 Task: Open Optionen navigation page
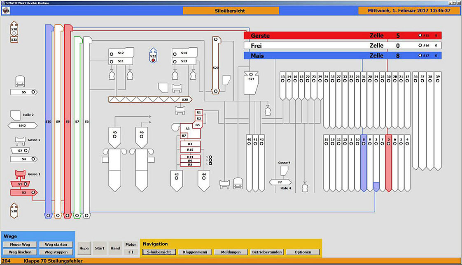pyautogui.click(x=303, y=252)
